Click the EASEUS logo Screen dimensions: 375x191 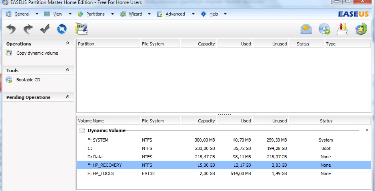353,14
